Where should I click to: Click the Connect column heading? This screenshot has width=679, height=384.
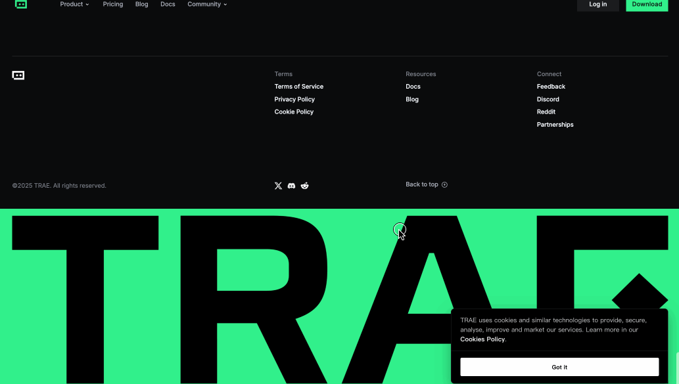(549, 74)
